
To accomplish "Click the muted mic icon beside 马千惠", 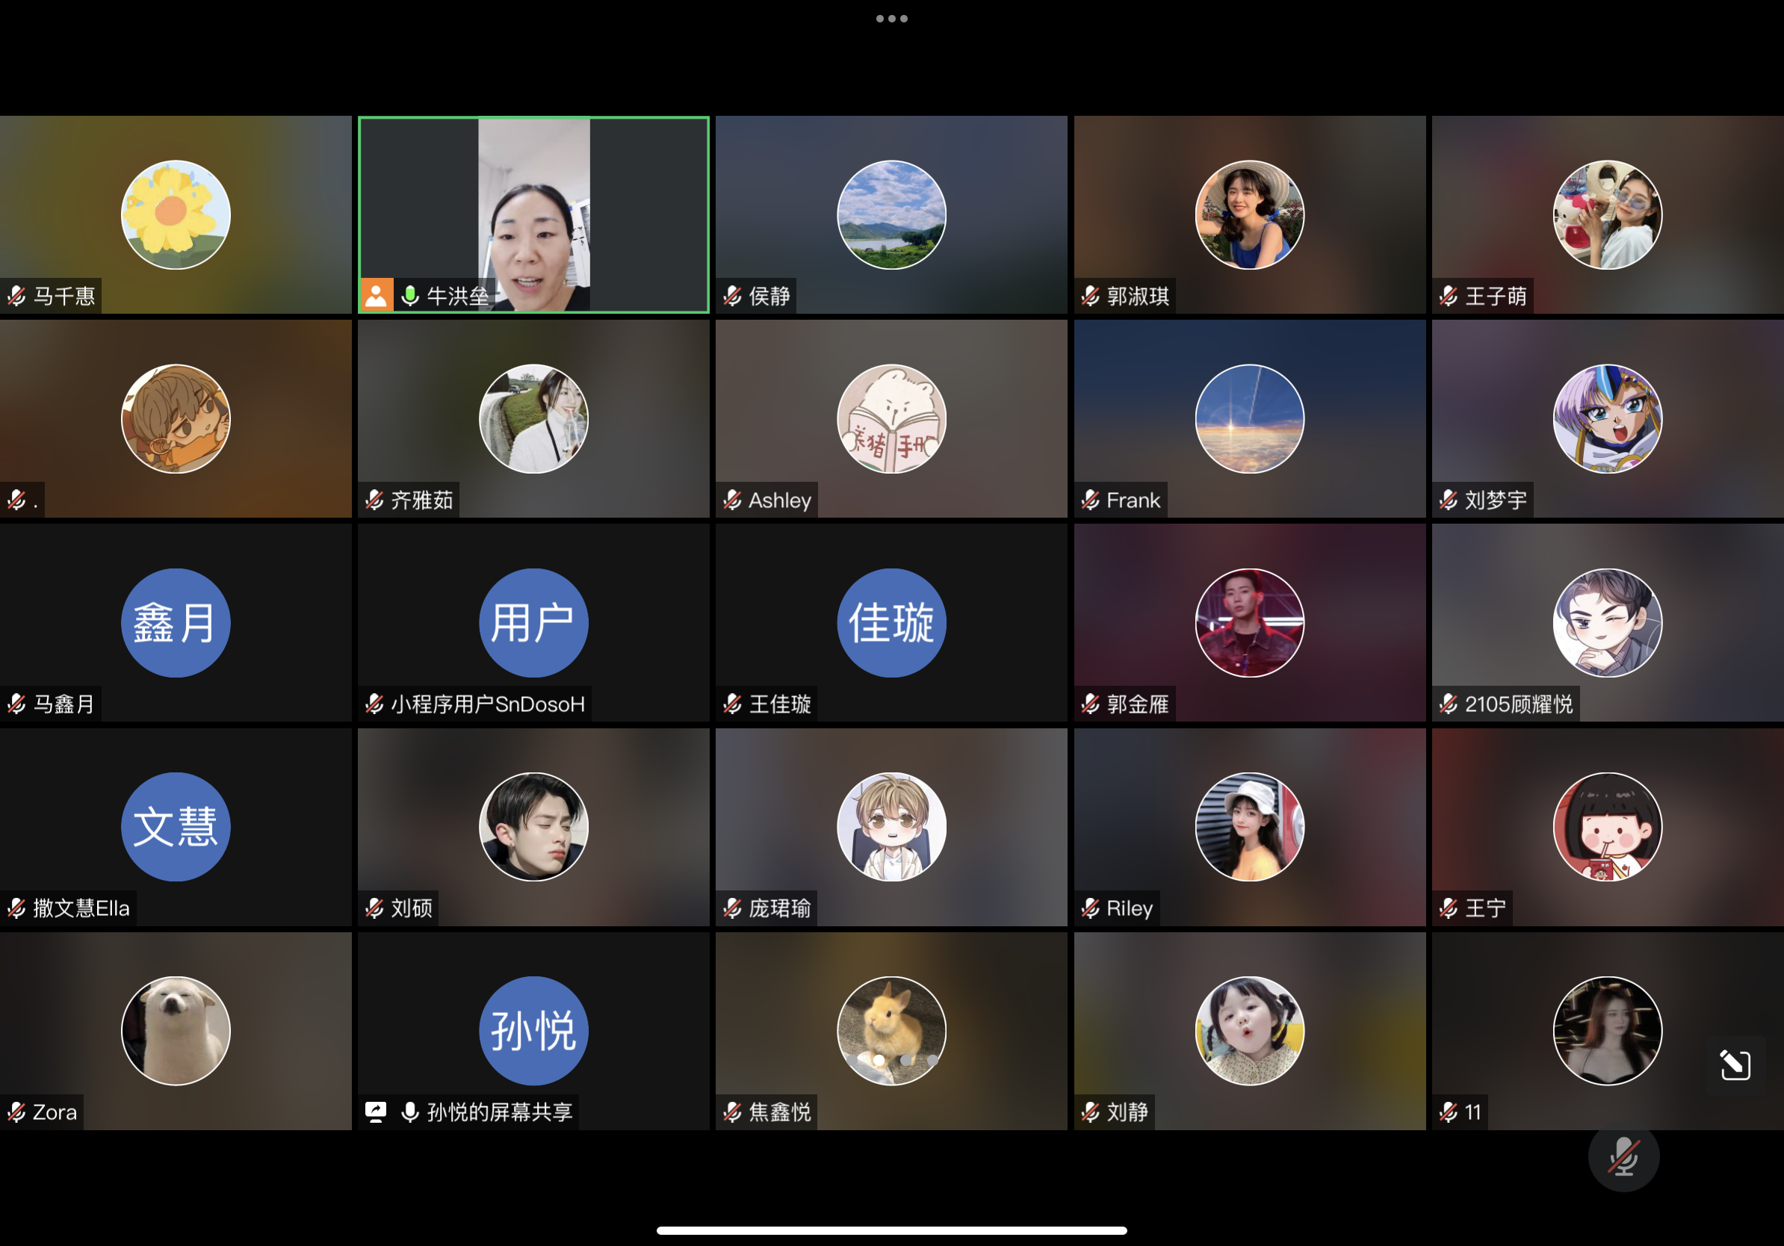I will tap(17, 296).
